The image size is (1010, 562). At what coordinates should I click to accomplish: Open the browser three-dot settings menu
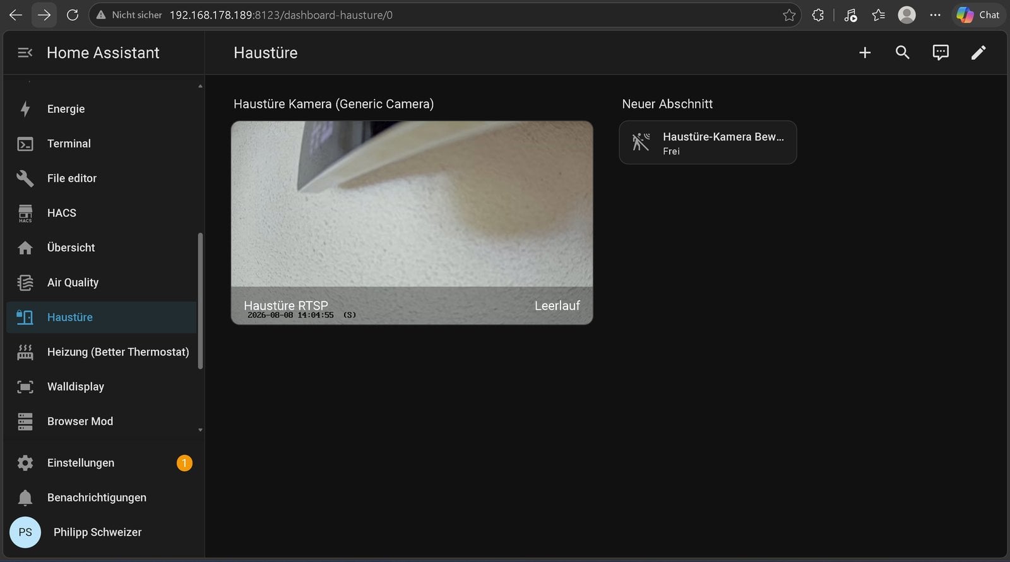pyautogui.click(x=936, y=15)
